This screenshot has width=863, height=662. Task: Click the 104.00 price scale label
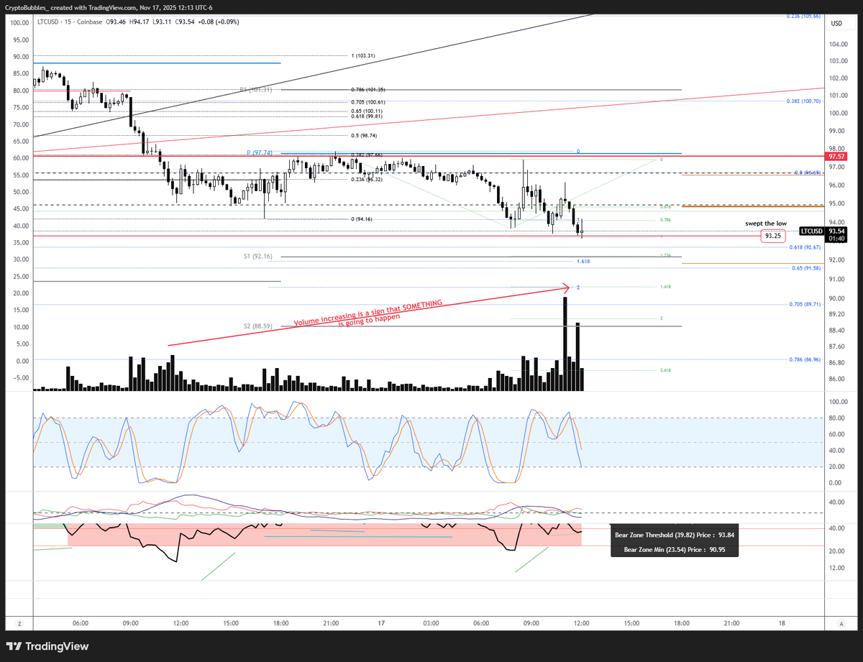tap(839, 44)
